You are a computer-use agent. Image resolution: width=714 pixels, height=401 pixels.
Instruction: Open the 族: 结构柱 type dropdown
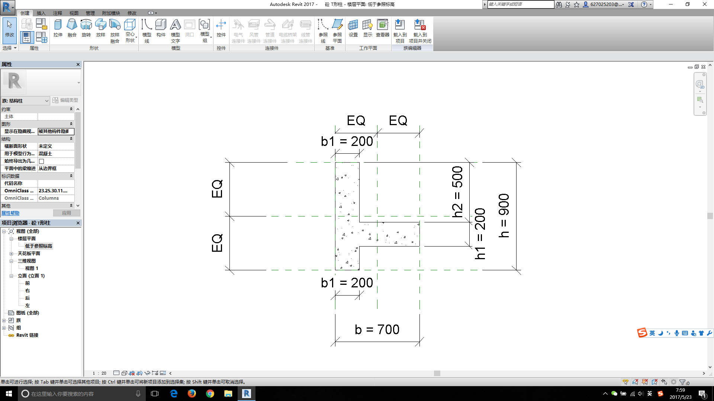click(25, 101)
